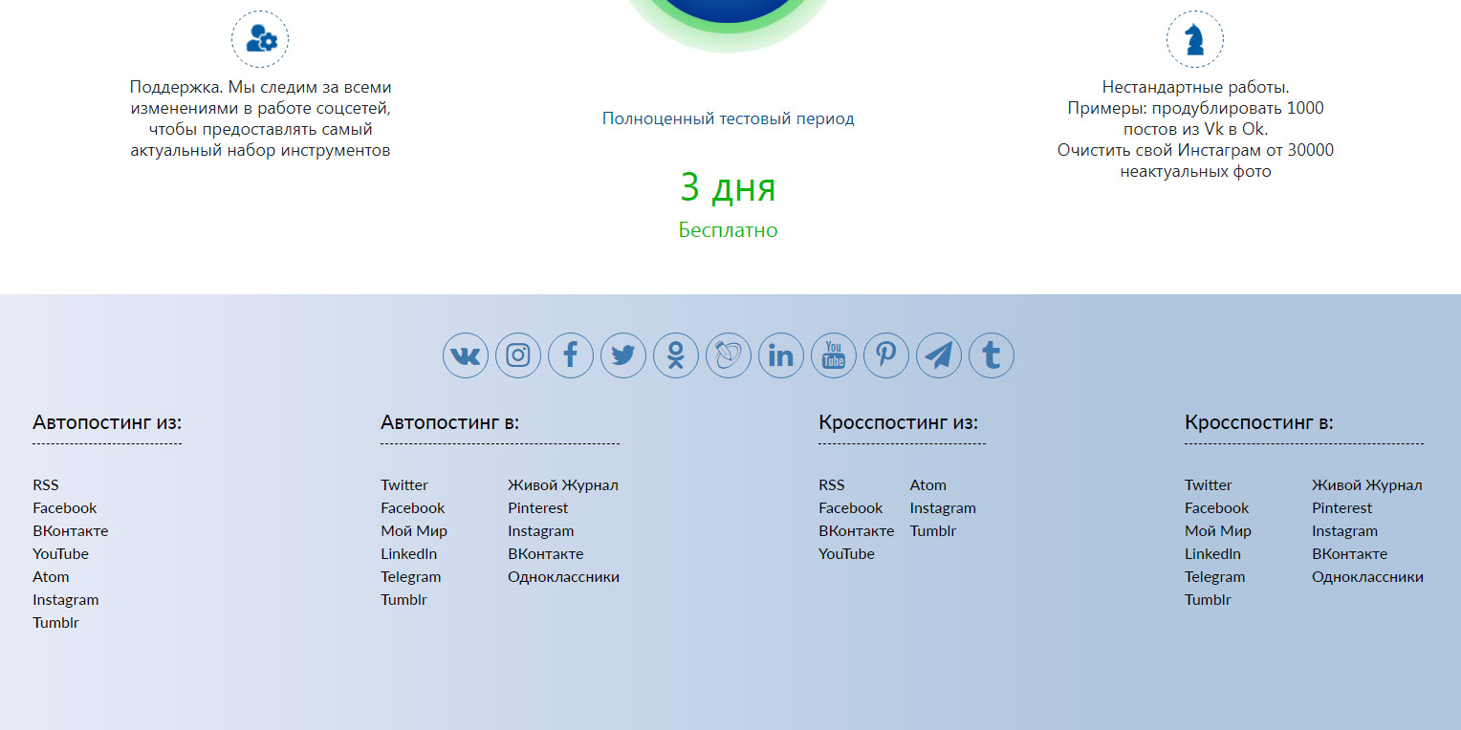Open the LiveJournal pencil icon

tap(729, 355)
